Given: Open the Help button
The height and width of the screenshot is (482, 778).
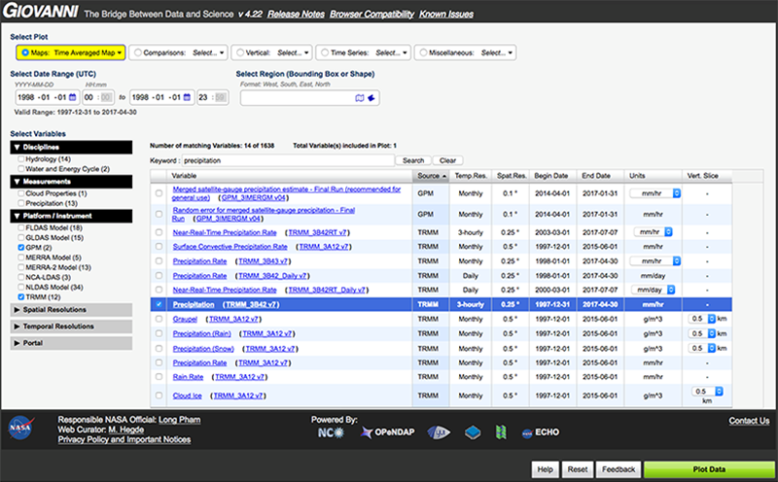Looking at the screenshot, I should click(545, 469).
